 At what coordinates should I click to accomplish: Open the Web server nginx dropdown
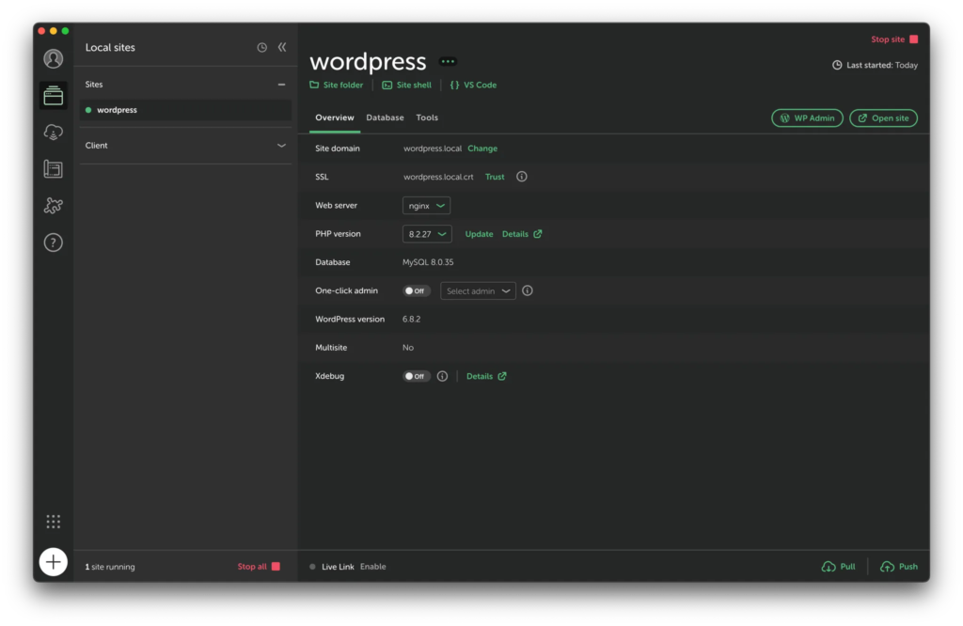pyautogui.click(x=426, y=206)
